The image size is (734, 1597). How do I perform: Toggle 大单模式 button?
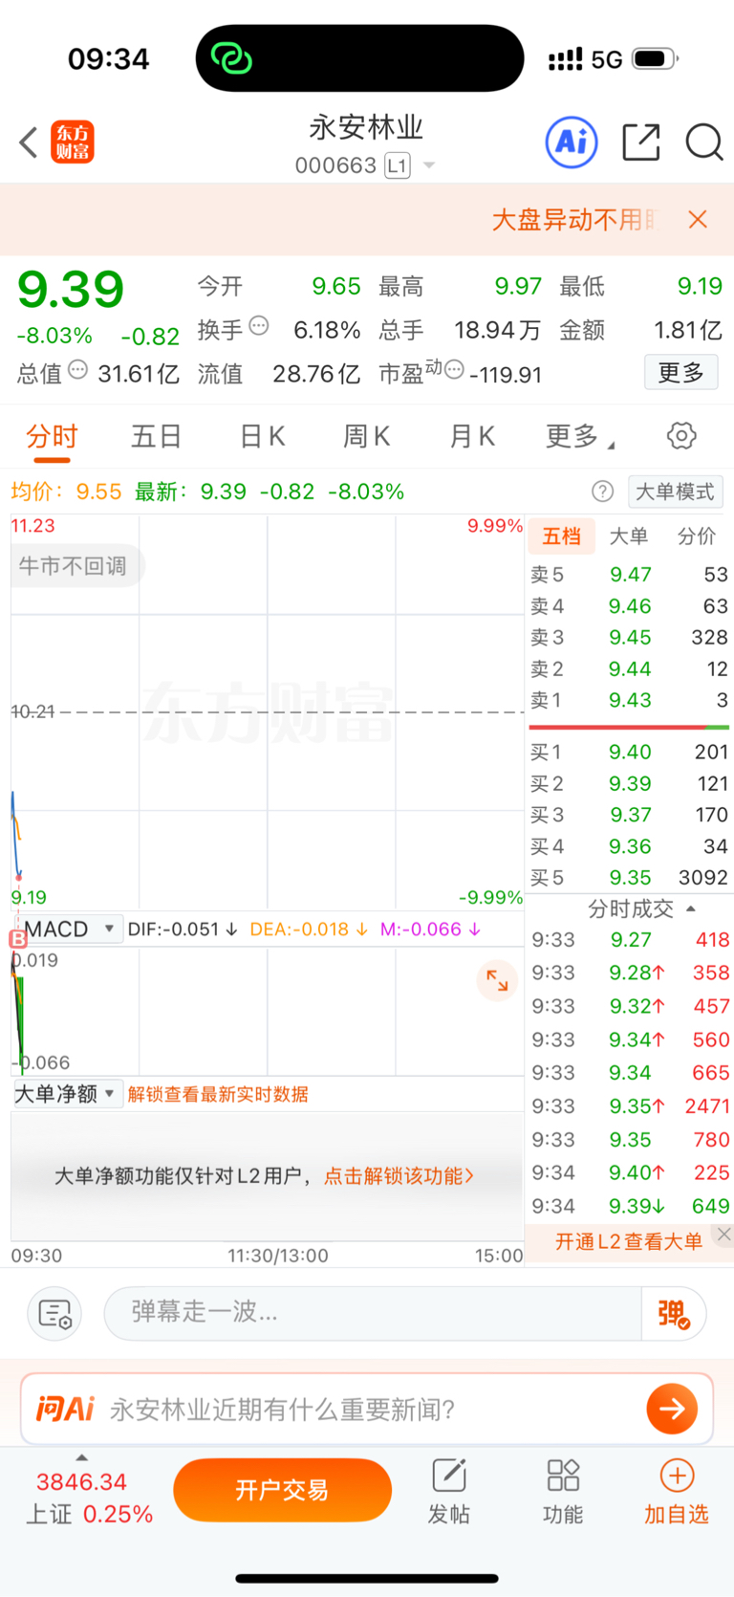(x=675, y=492)
